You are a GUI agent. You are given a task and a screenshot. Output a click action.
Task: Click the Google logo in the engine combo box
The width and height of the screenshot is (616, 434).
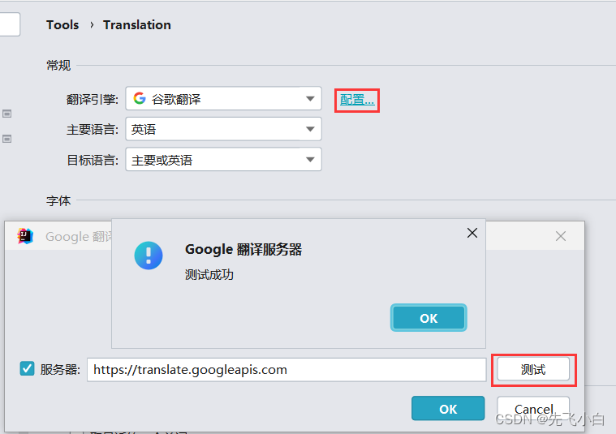(x=140, y=98)
